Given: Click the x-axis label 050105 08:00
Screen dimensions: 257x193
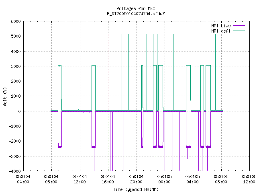Looking at the screenshot, I should 221,179.
